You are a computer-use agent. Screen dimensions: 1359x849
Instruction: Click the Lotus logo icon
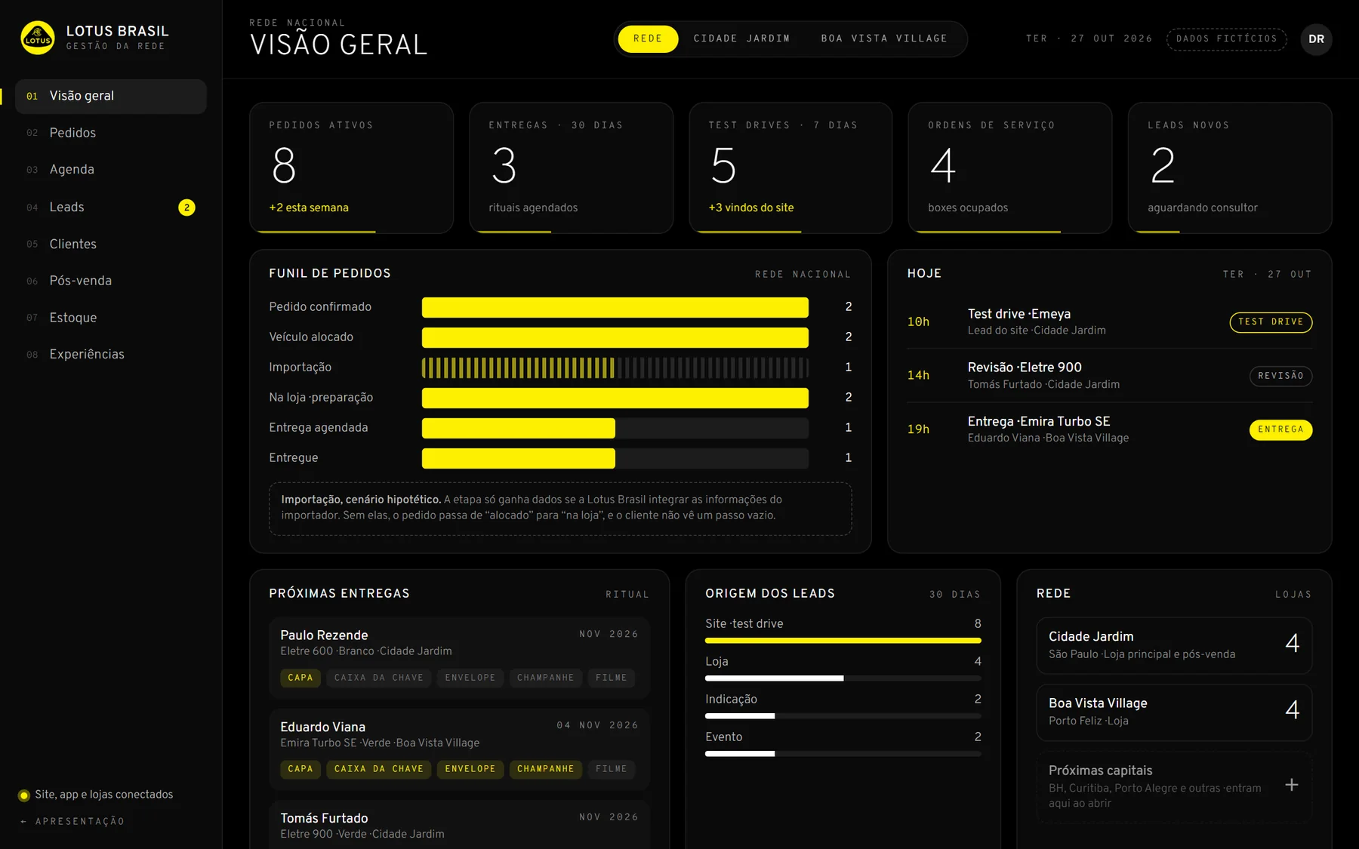[38, 38]
